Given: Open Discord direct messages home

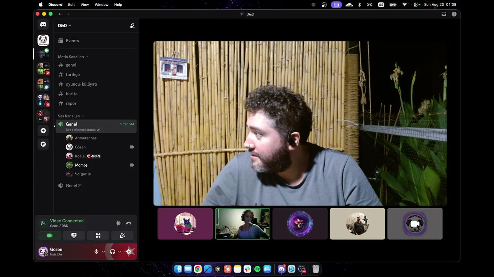Looking at the screenshot, I should (x=43, y=24).
